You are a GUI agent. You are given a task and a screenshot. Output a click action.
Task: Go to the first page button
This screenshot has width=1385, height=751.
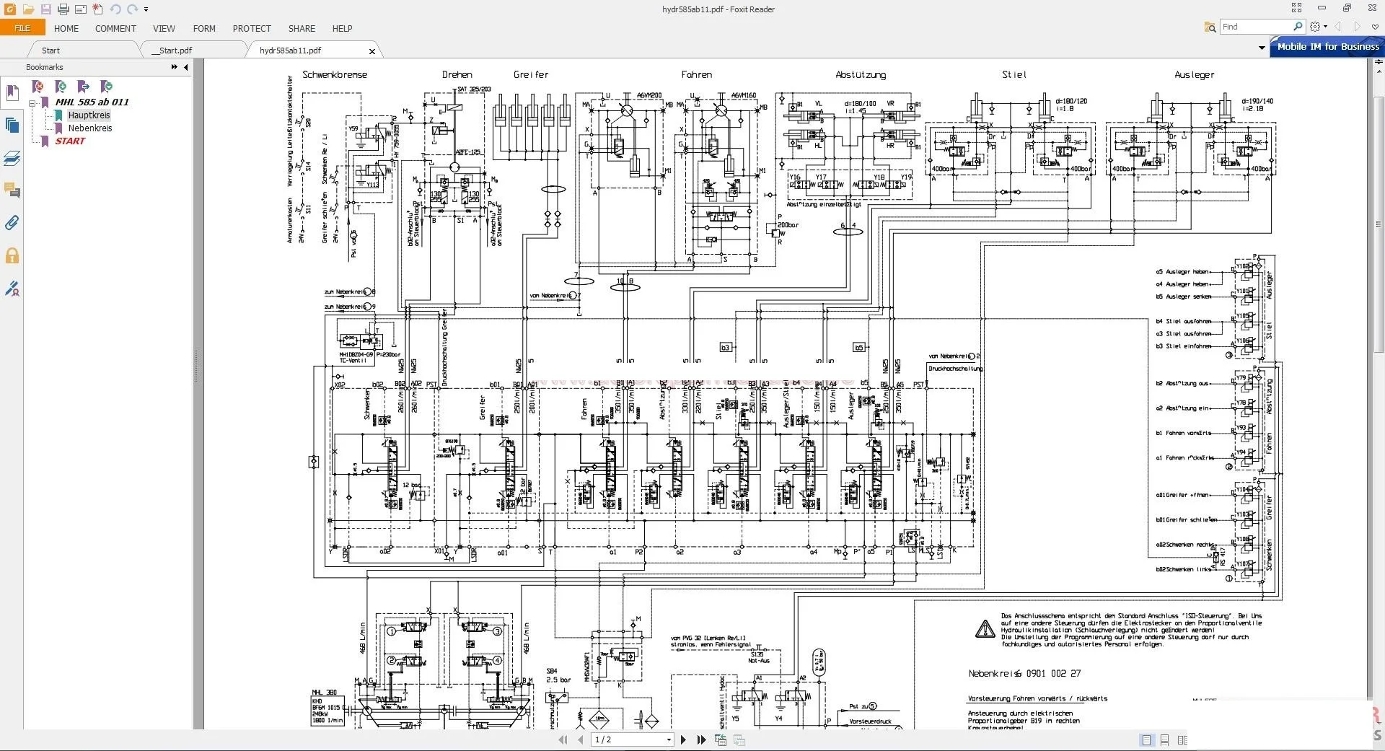tap(563, 739)
